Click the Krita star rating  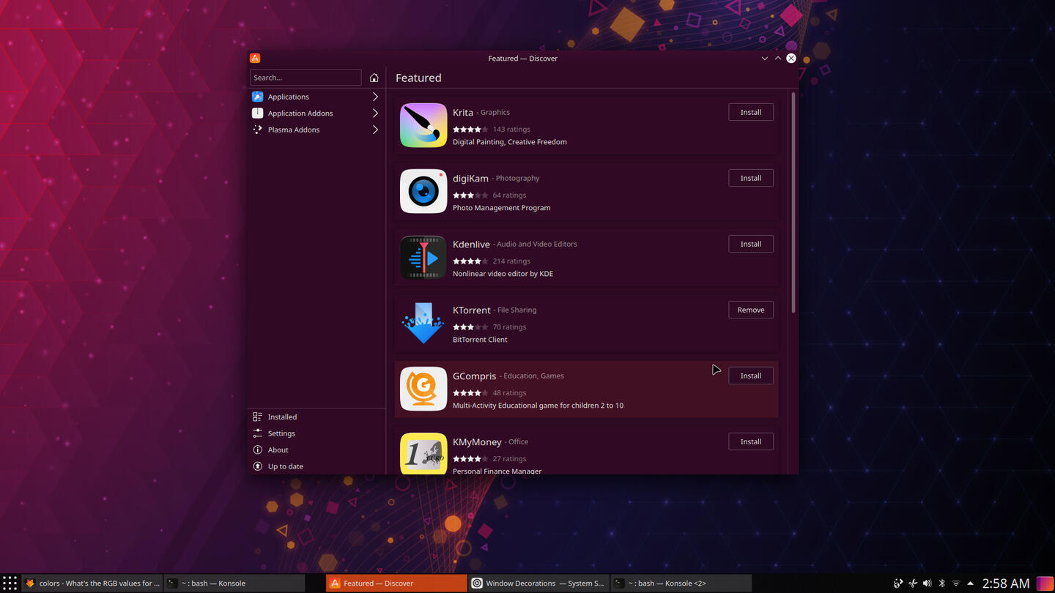point(470,130)
